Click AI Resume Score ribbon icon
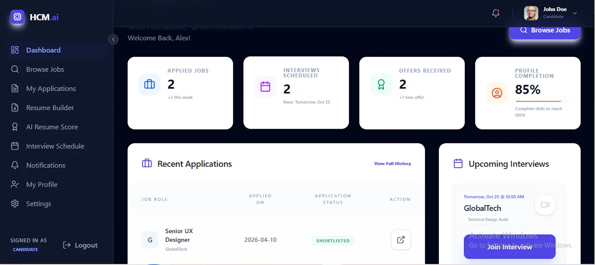 (15, 127)
